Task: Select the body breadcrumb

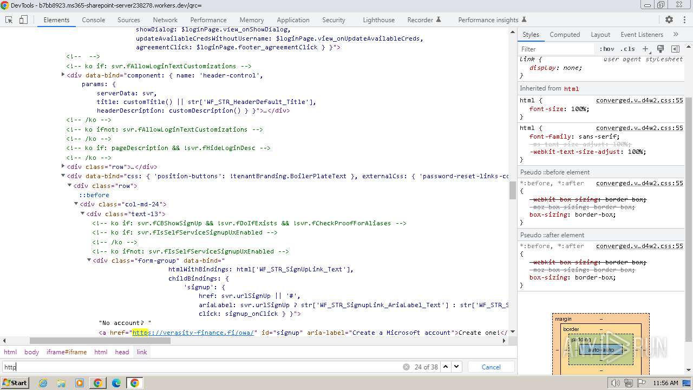Action: pyautogui.click(x=31, y=352)
